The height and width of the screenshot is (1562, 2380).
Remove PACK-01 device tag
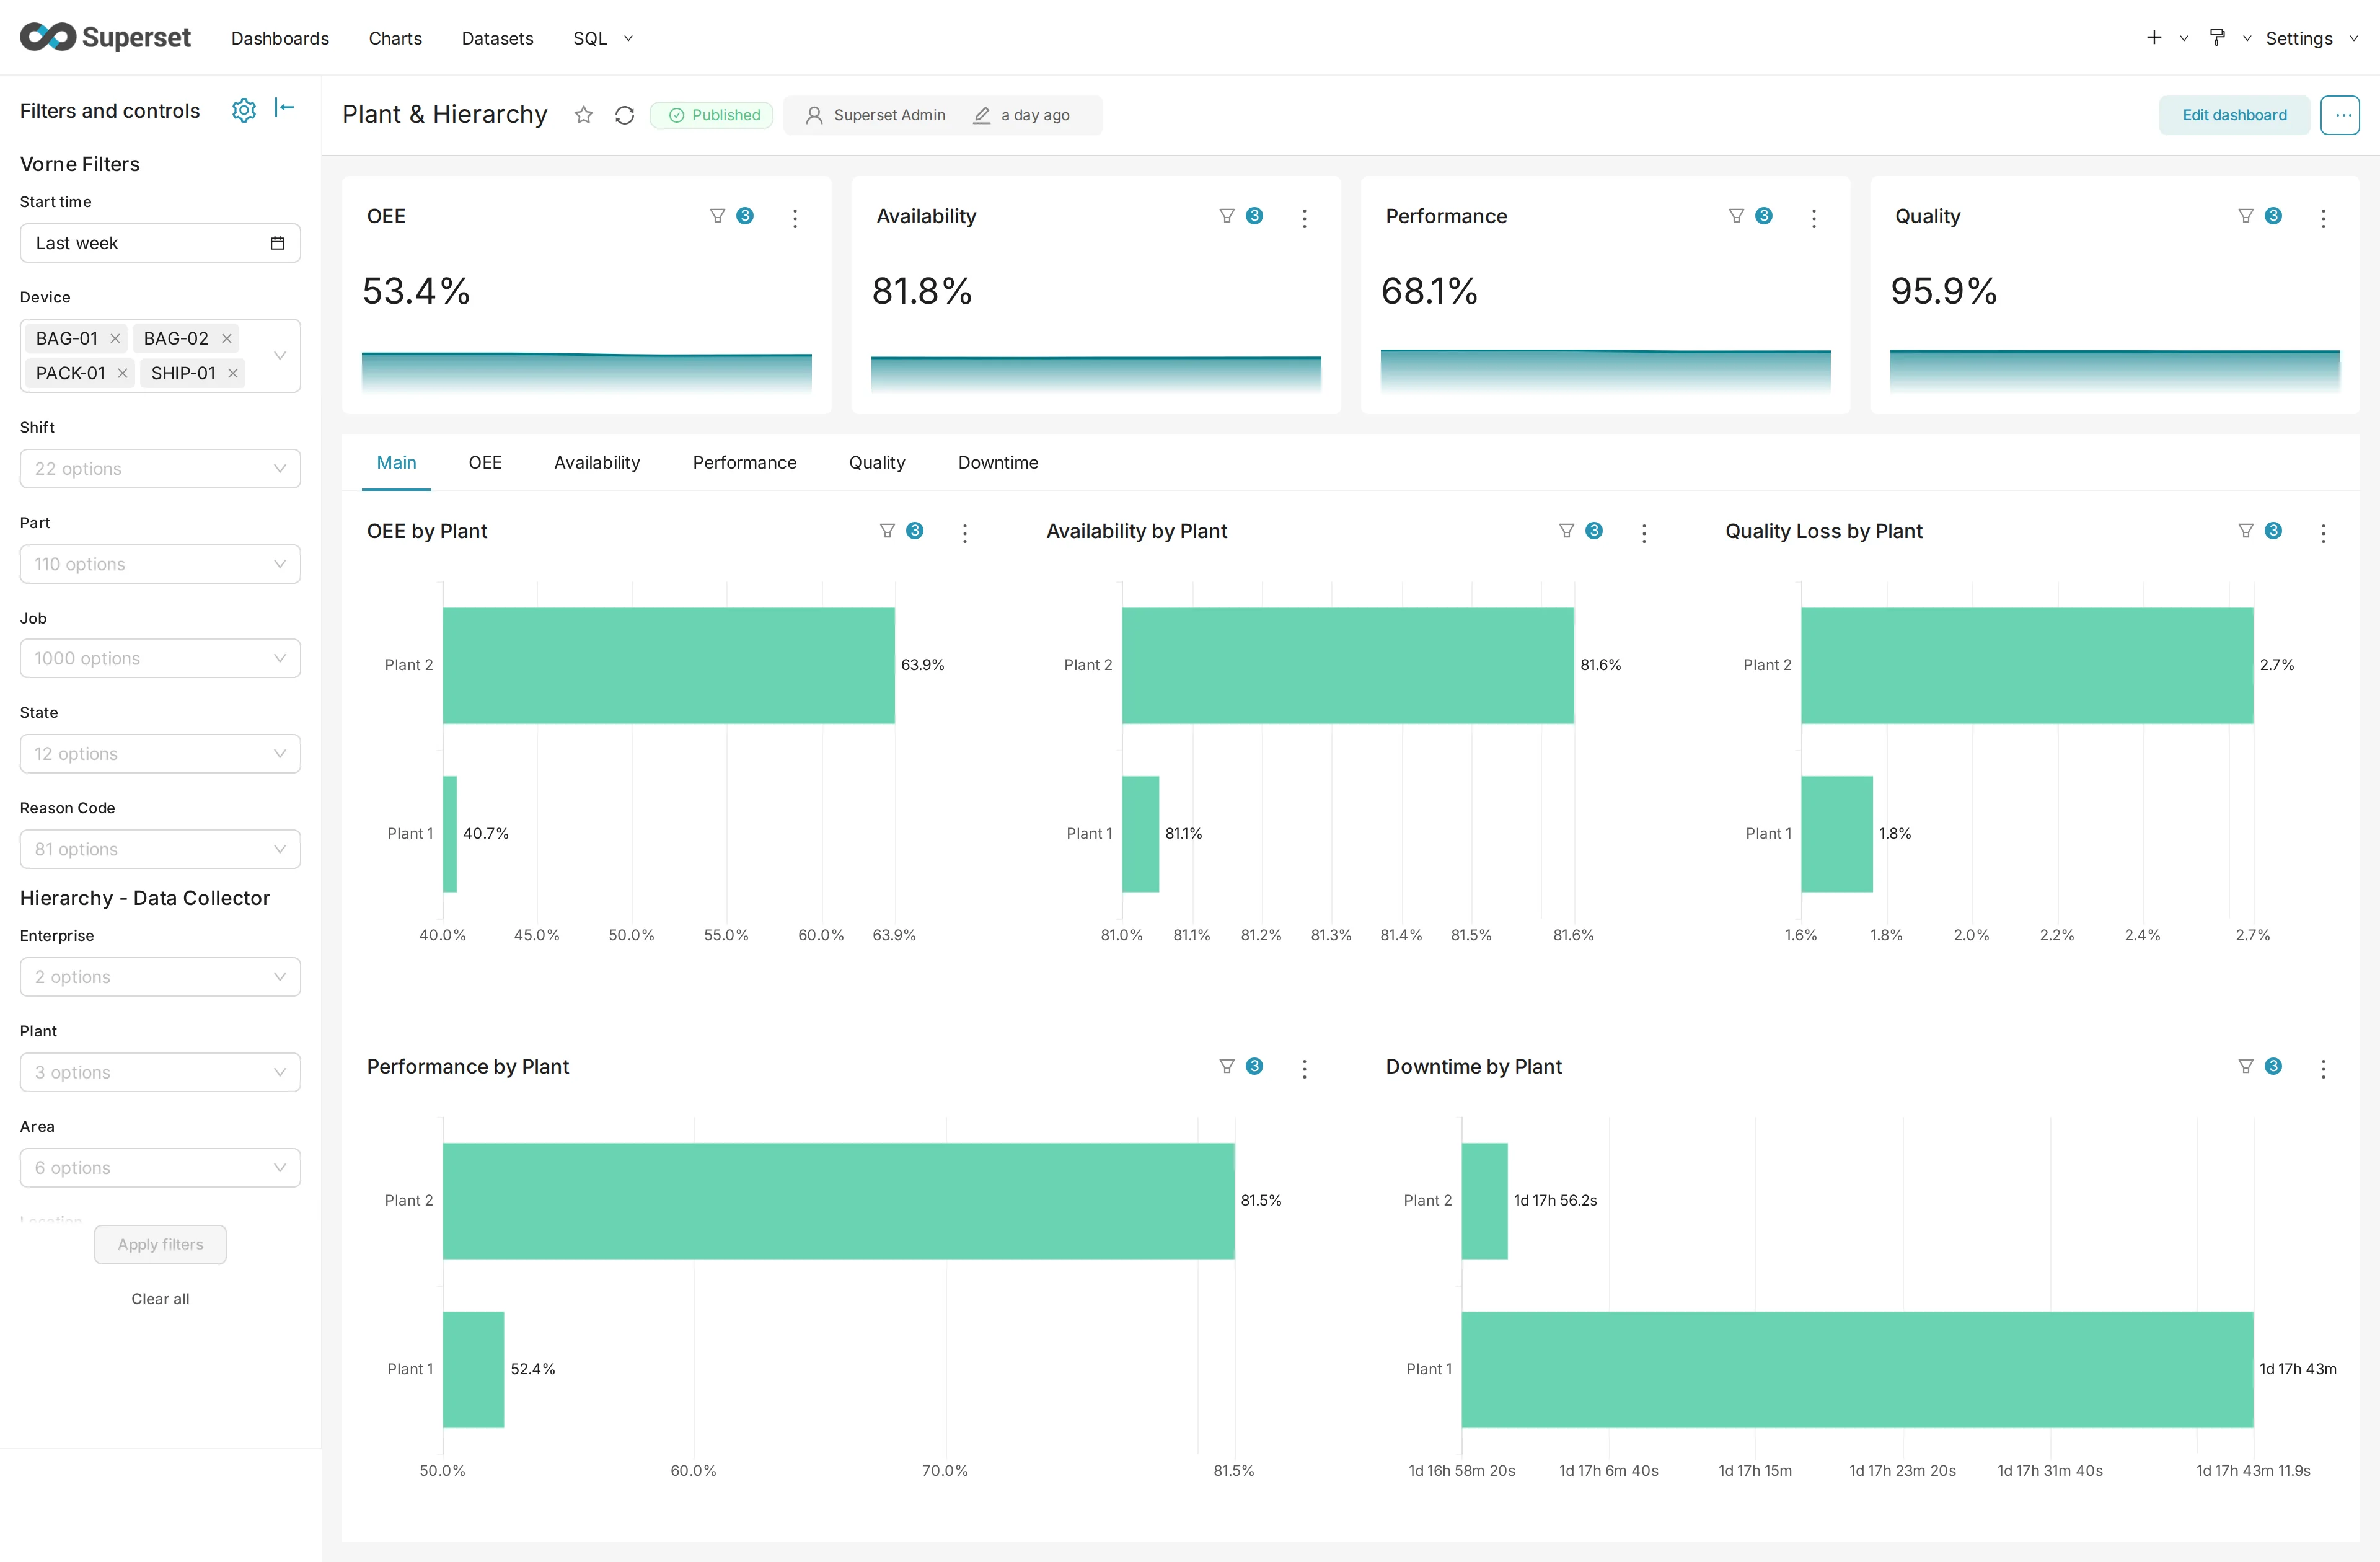coord(122,373)
